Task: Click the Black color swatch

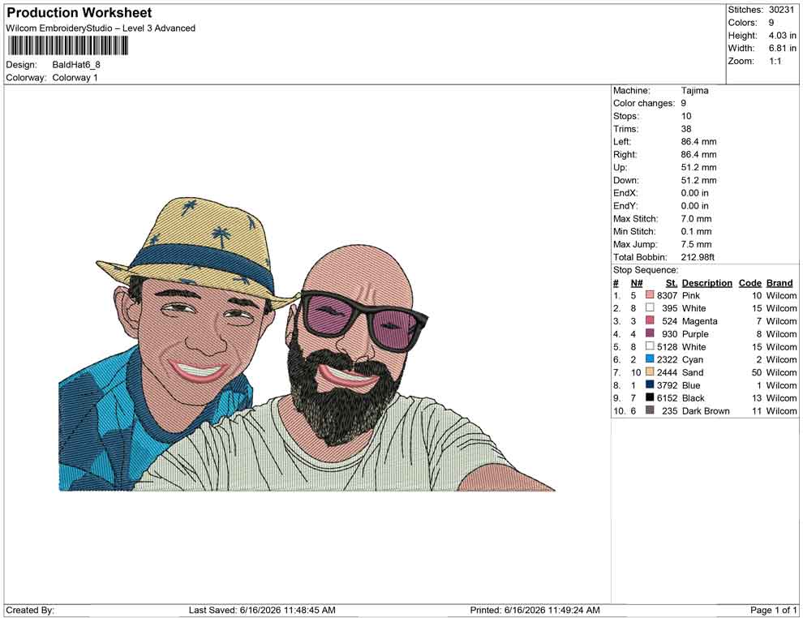Action: click(650, 397)
